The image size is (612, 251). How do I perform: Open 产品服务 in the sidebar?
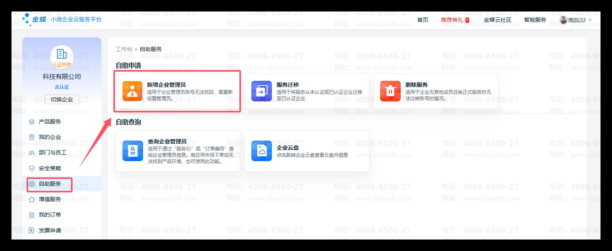tap(50, 122)
